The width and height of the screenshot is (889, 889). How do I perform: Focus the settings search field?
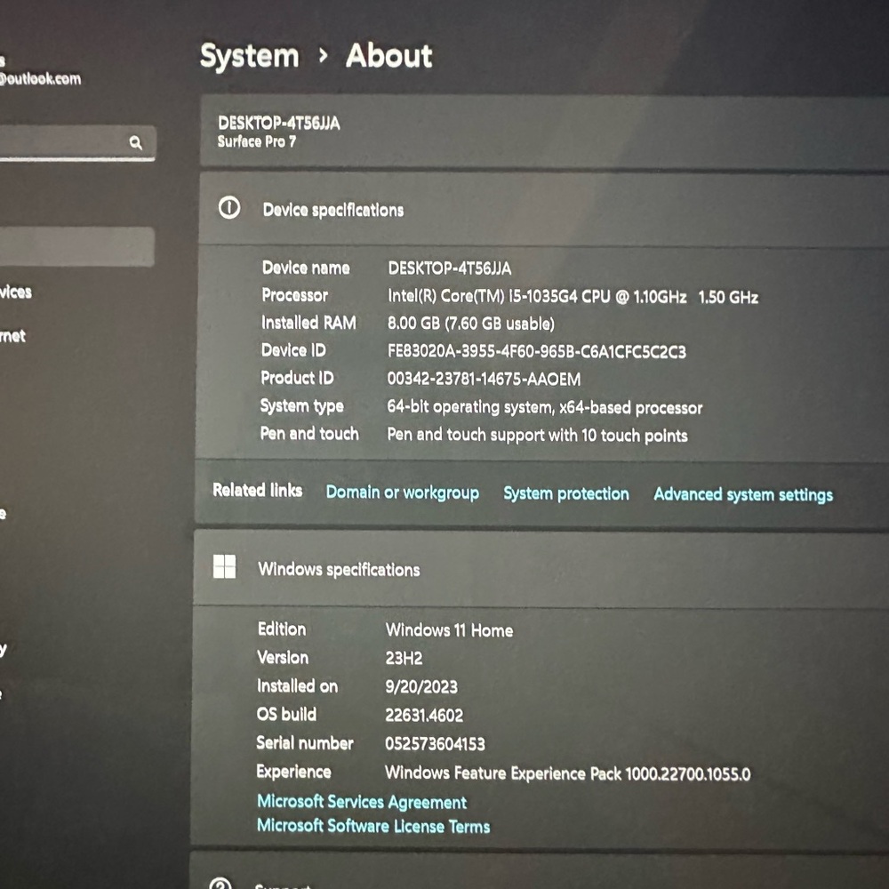pos(77,143)
